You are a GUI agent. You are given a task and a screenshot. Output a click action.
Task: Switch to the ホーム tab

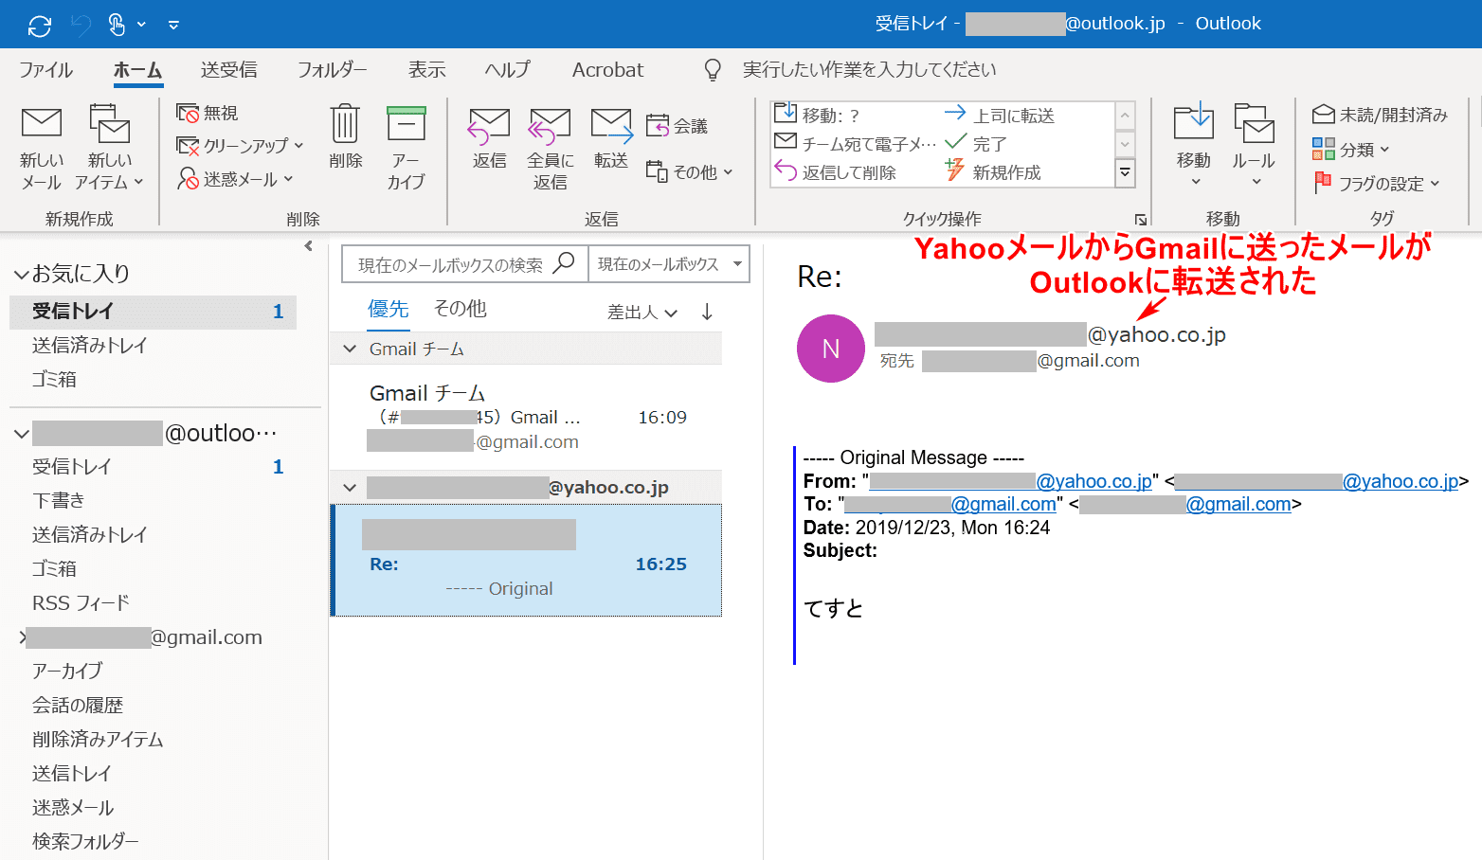pos(138,70)
